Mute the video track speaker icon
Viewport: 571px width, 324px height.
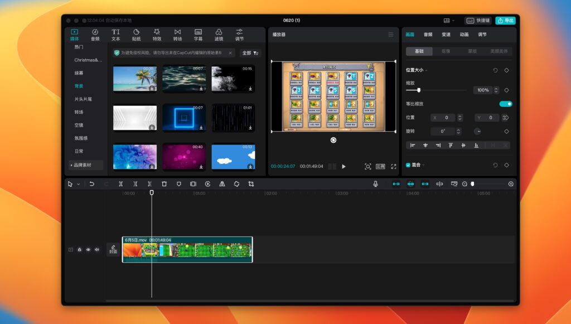[x=98, y=249]
